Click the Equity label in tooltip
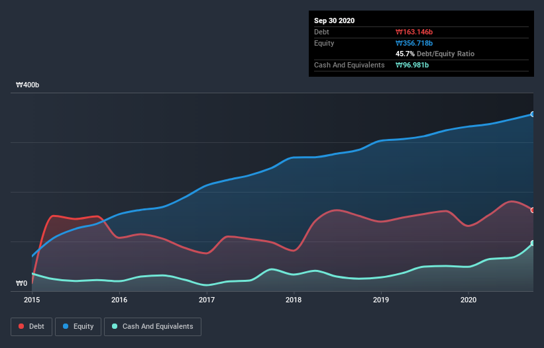This screenshot has height=348, width=544. point(324,43)
